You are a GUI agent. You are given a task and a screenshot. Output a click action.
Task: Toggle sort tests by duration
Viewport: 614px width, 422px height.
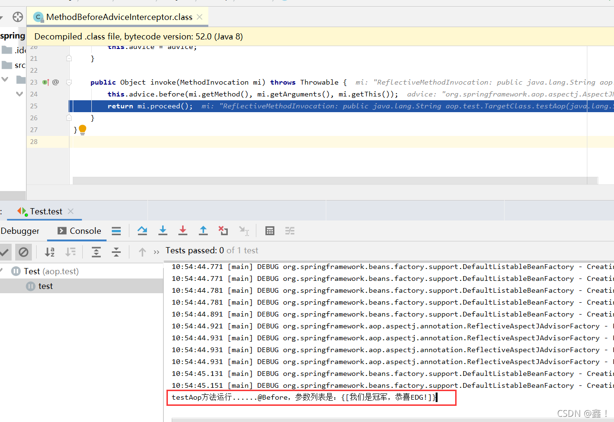[70, 252]
